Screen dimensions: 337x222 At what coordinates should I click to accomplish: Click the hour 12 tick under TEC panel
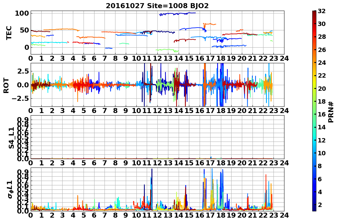pos(157,59)
